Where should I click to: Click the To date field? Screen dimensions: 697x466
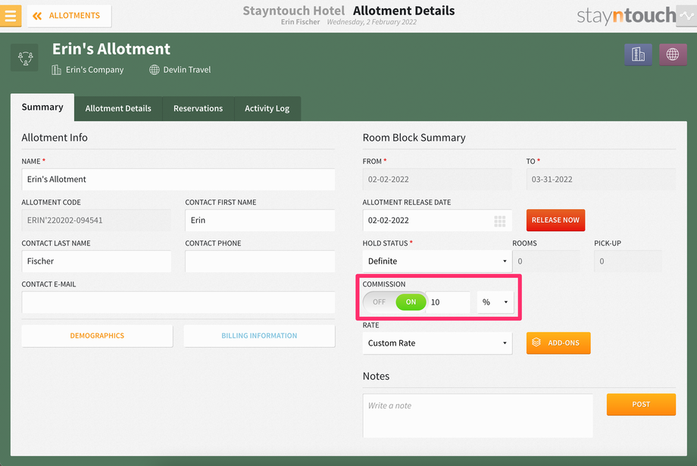601,179
